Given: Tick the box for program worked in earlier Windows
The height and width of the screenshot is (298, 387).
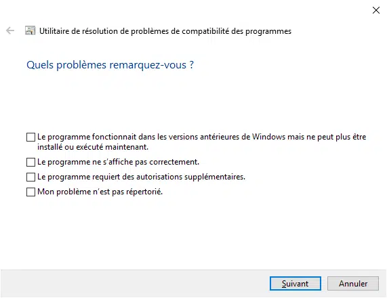Looking at the screenshot, I should click(x=30, y=137).
